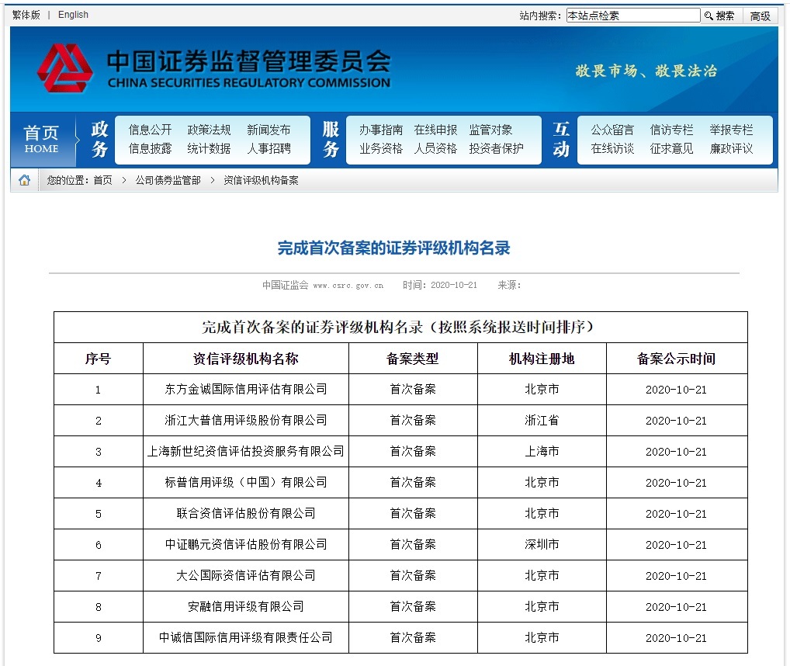Click 公司债券监管部 breadcrumb link
The image size is (790, 666).
168,180
